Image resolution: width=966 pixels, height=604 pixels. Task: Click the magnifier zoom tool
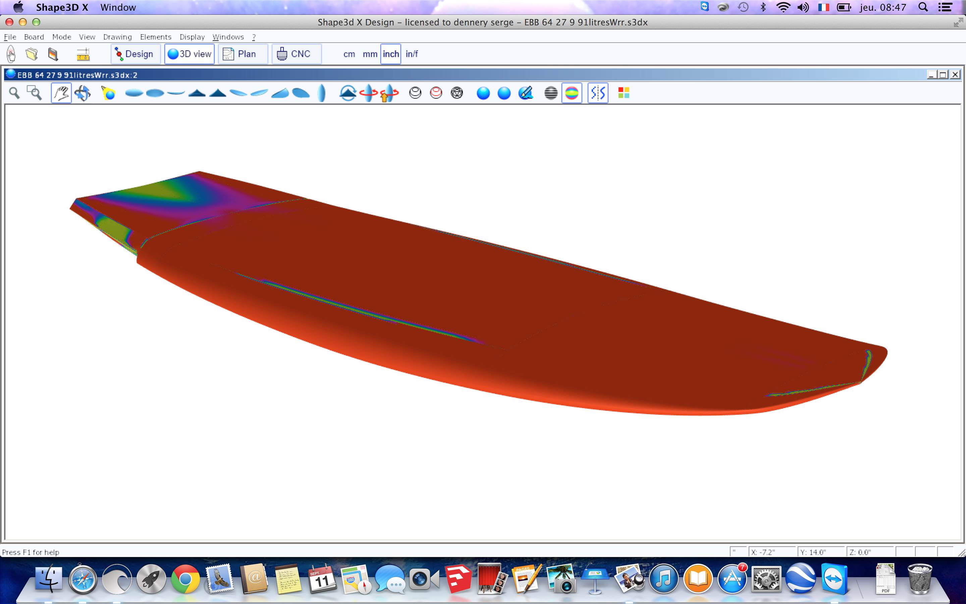tap(14, 93)
